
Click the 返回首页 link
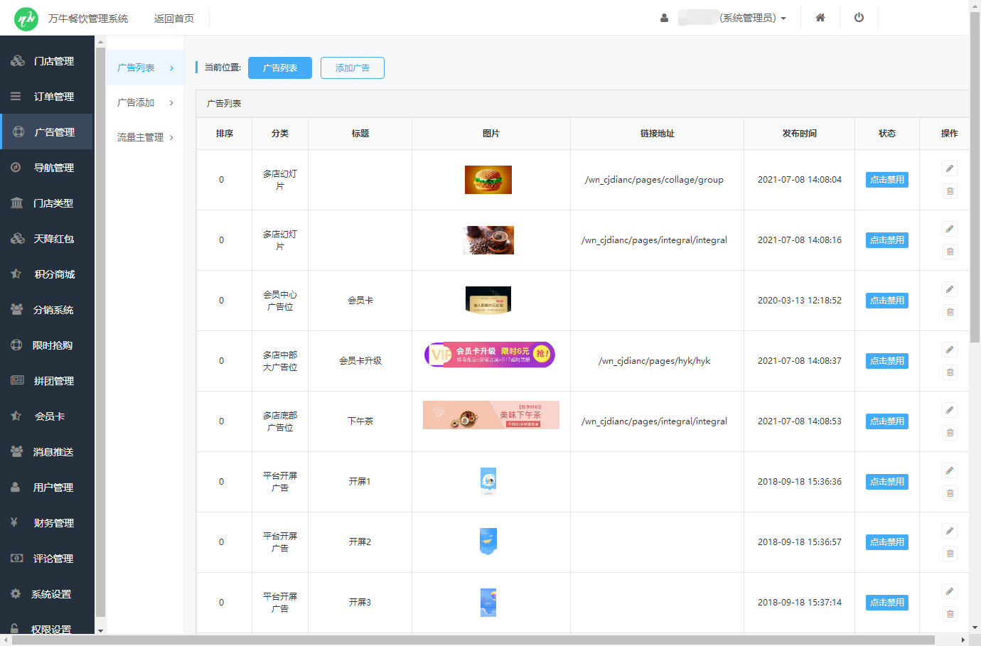173,18
